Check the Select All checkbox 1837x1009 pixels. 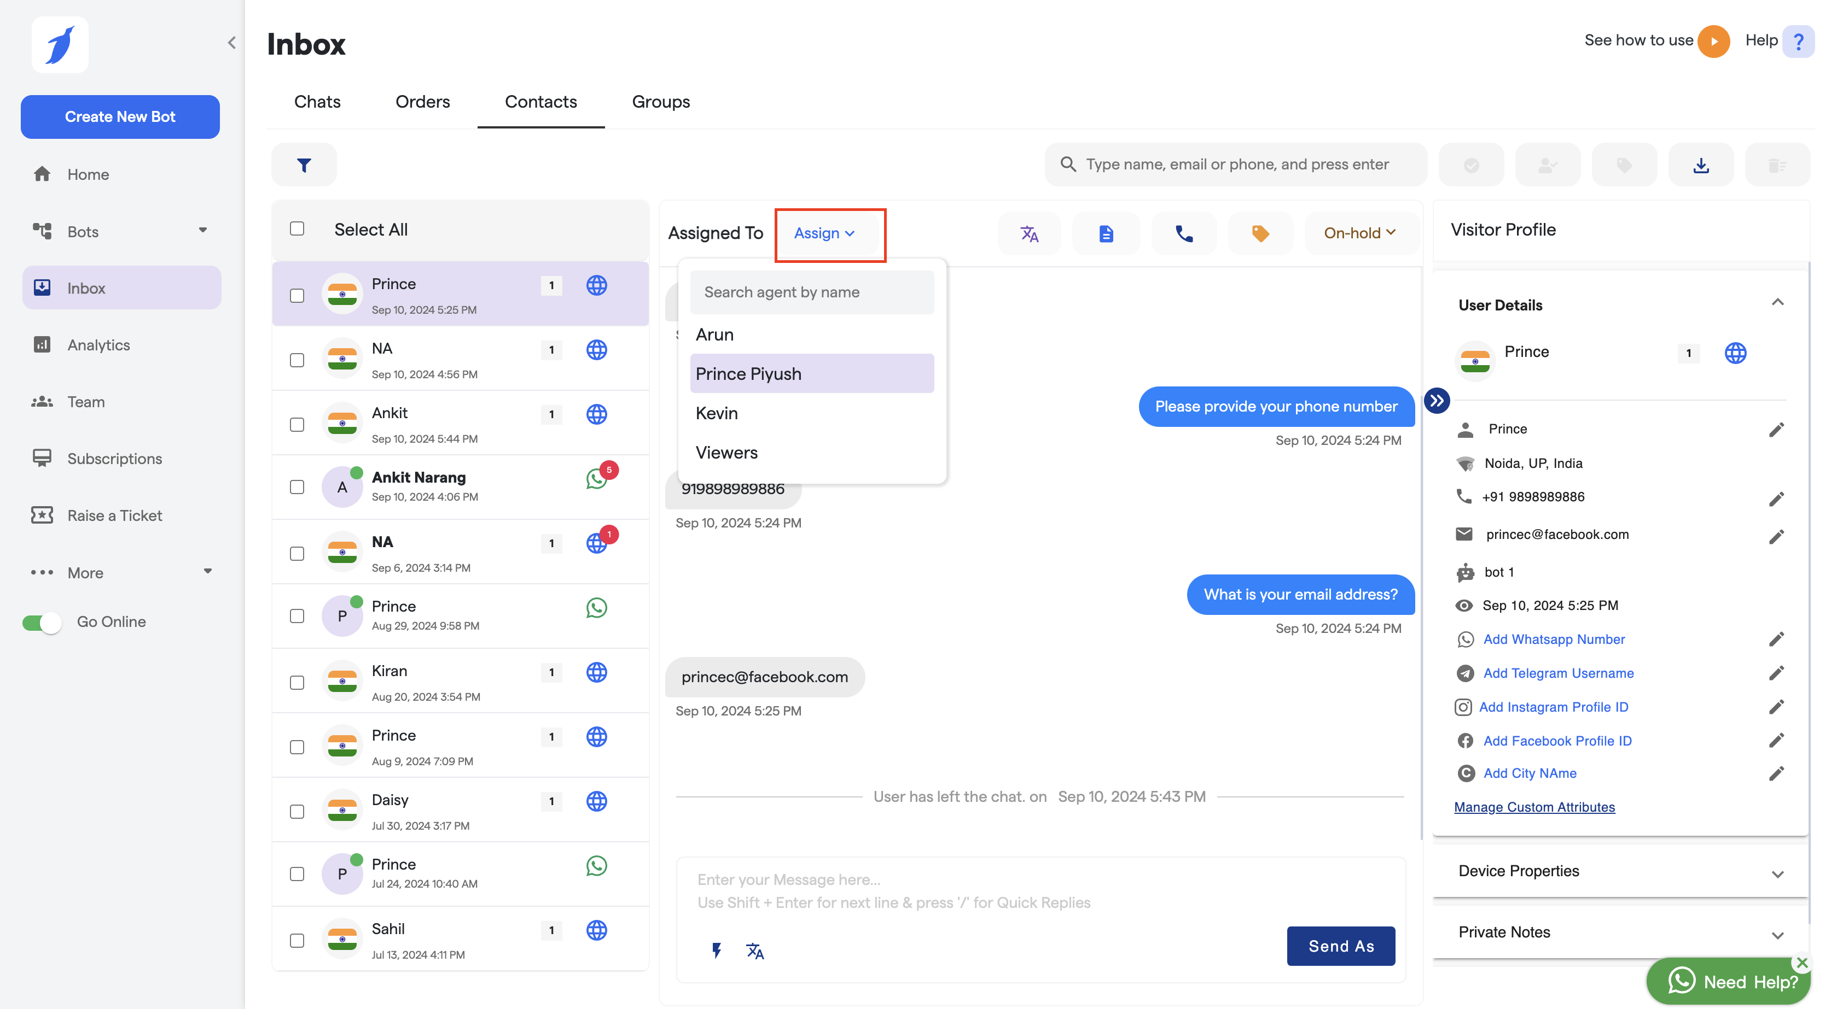[297, 228]
